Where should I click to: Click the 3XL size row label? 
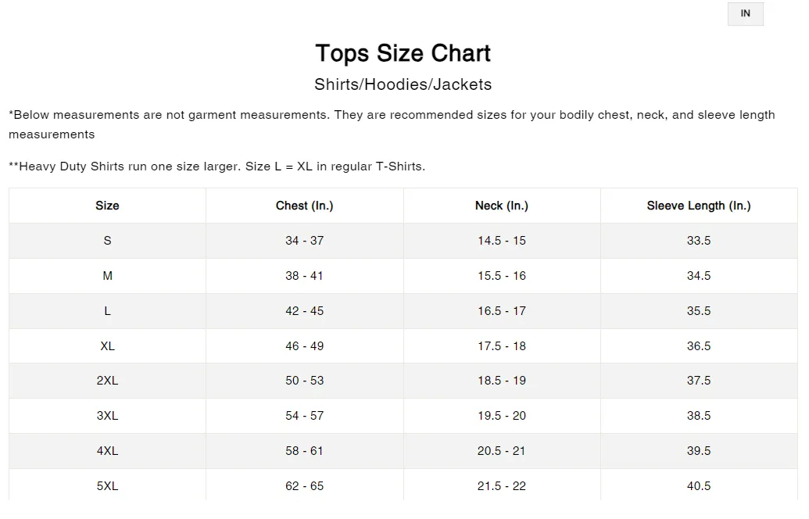coord(107,416)
